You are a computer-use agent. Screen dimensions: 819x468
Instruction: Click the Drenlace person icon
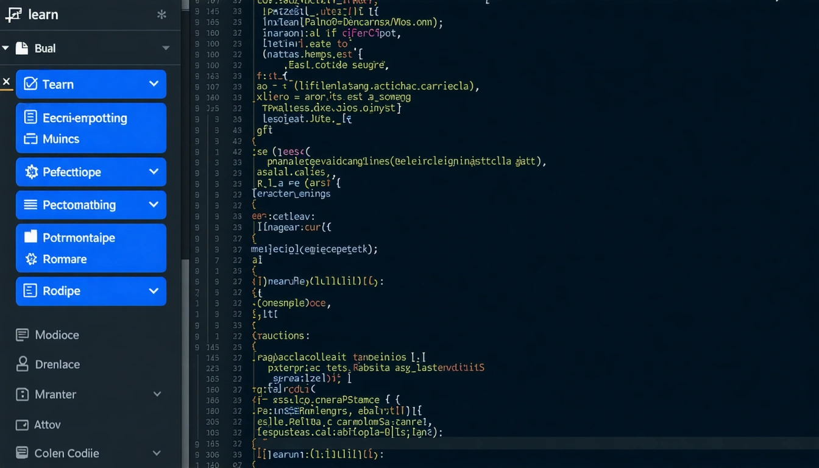point(23,364)
